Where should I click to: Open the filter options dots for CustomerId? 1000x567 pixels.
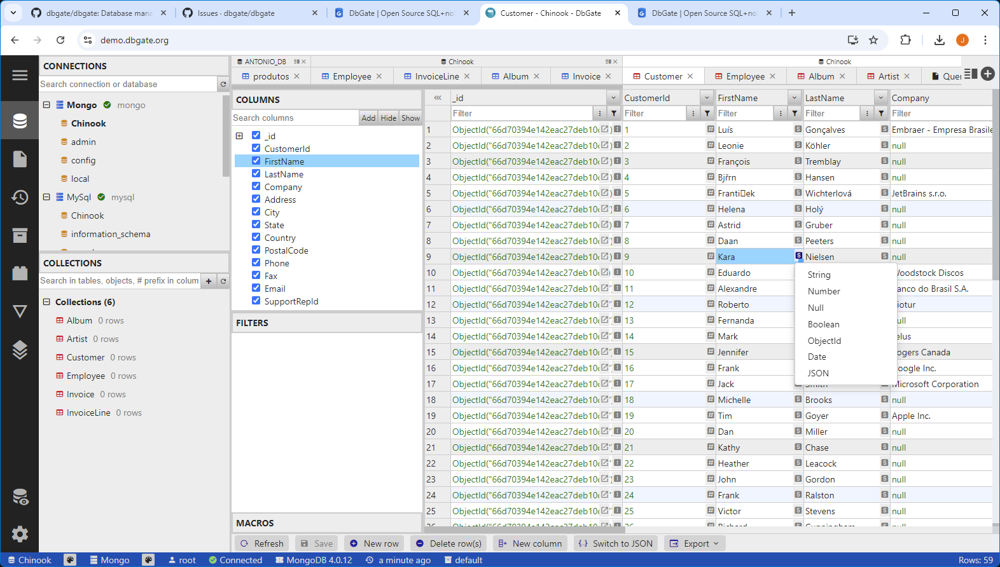[693, 113]
